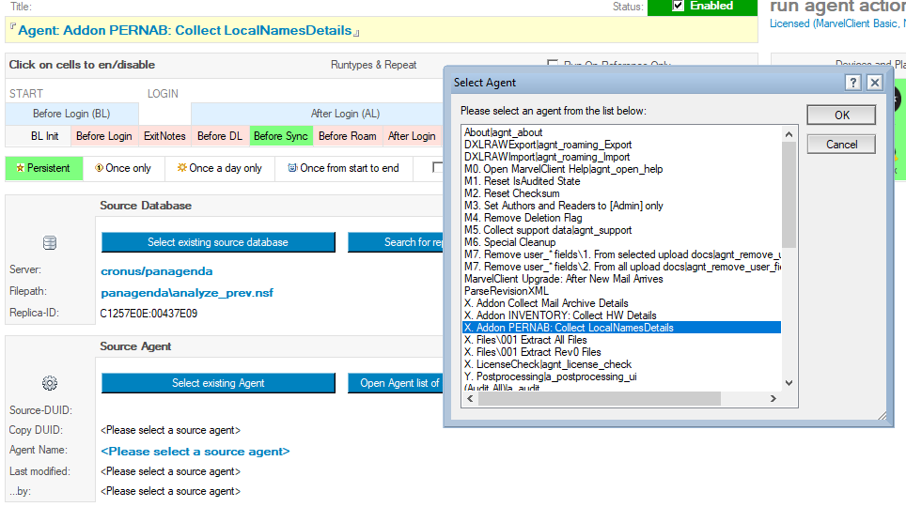Select Y. Postprocessing|a_postprocessing_ui agent
This screenshot has width=906, height=507.
[x=622, y=376]
